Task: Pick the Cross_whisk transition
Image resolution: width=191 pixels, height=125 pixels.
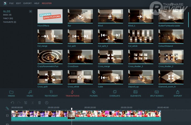Action: pyautogui.click(x=80, y=77)
